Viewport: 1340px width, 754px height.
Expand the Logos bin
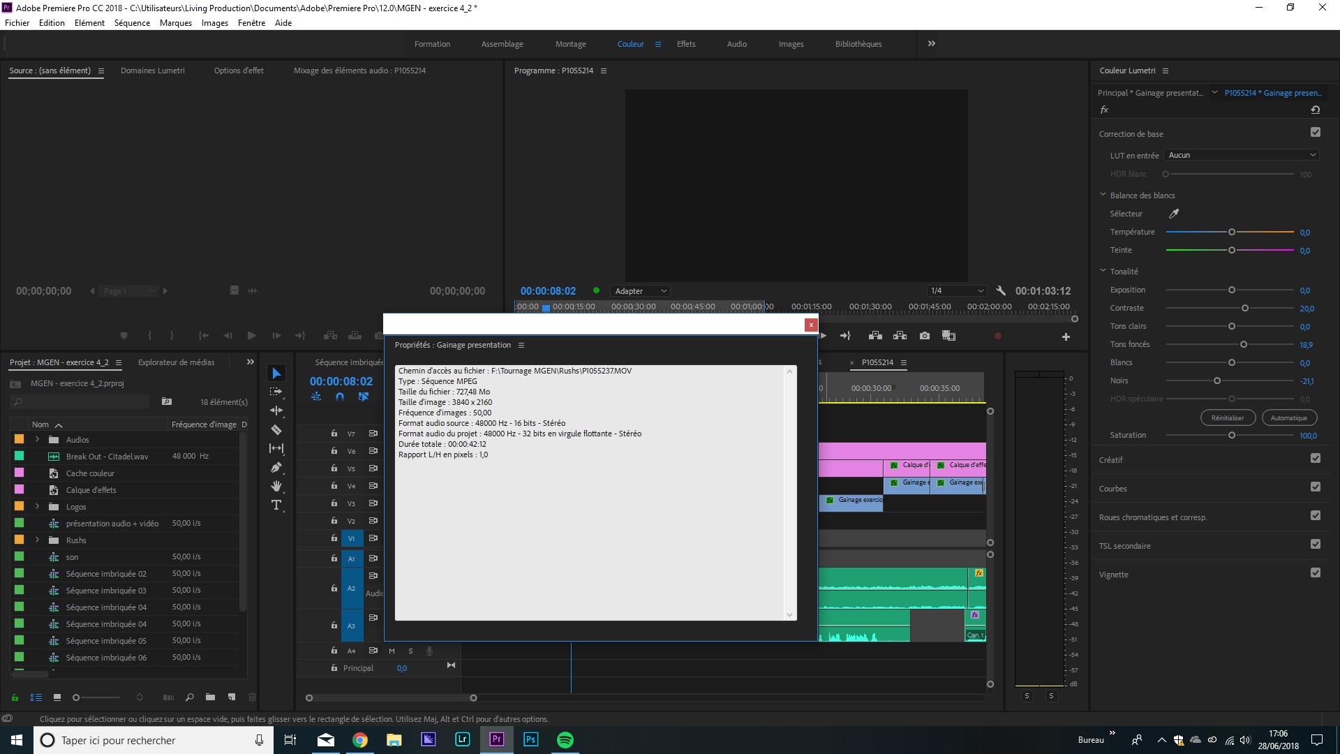pyautogui.click(x=37, y=507)
